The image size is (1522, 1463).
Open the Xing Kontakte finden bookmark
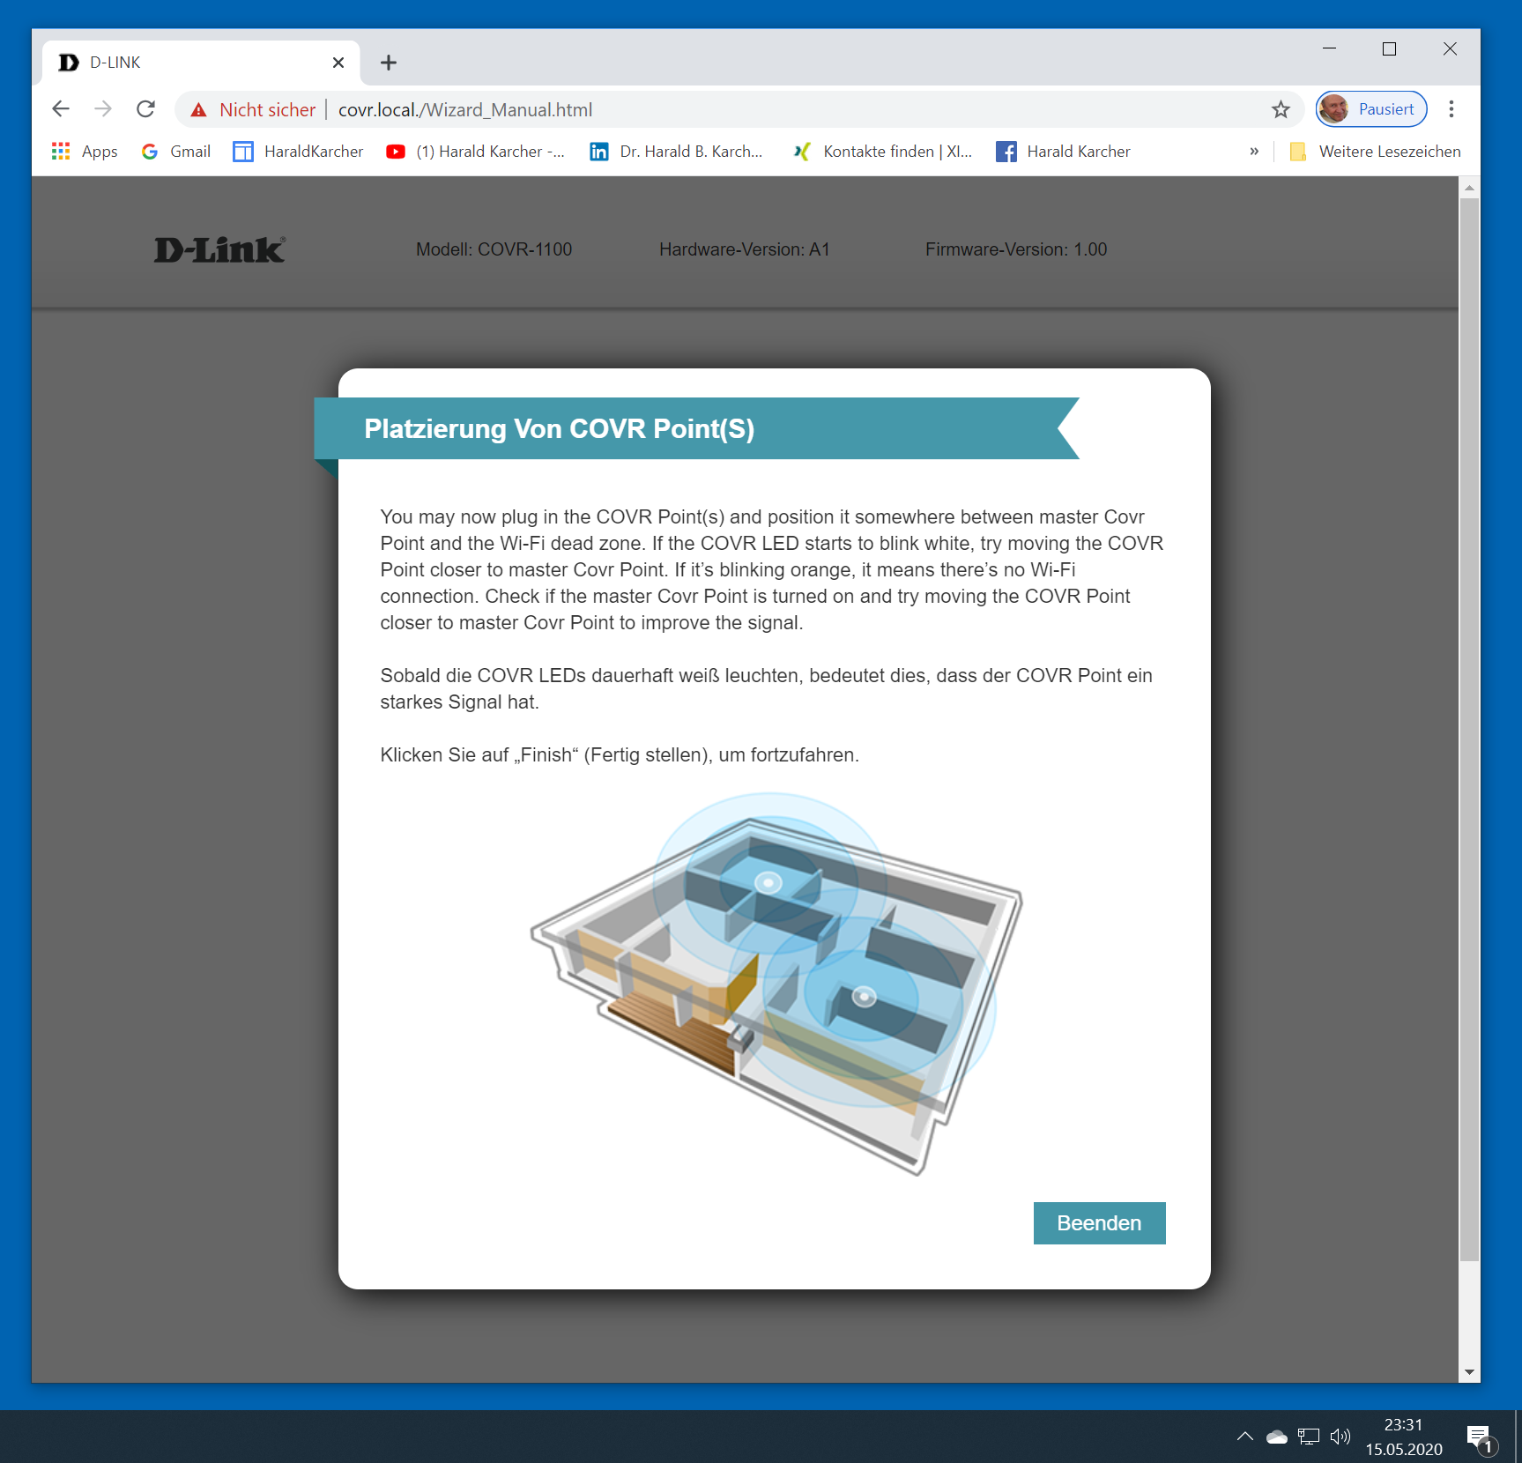point(882,152)
